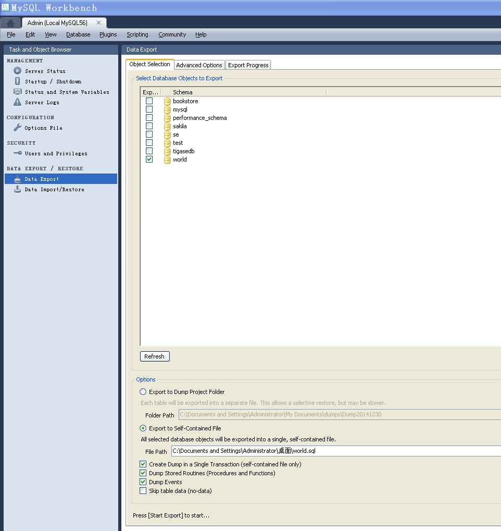501x531 pixels.
Task: Click the sakila database icon
Action: pos(167,126)
